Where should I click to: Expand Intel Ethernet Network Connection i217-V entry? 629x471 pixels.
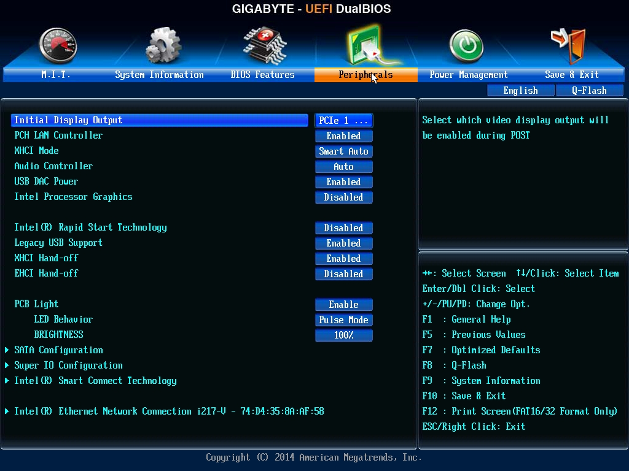click(x=169, y=412)
